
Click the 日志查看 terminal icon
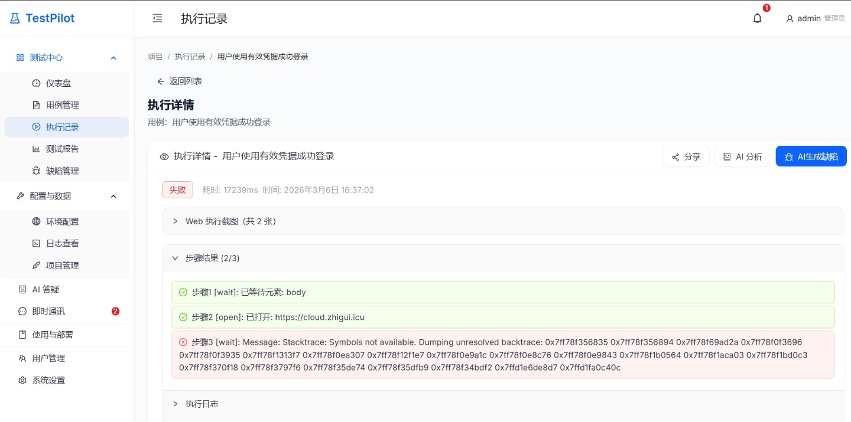[x=36, y=243]
